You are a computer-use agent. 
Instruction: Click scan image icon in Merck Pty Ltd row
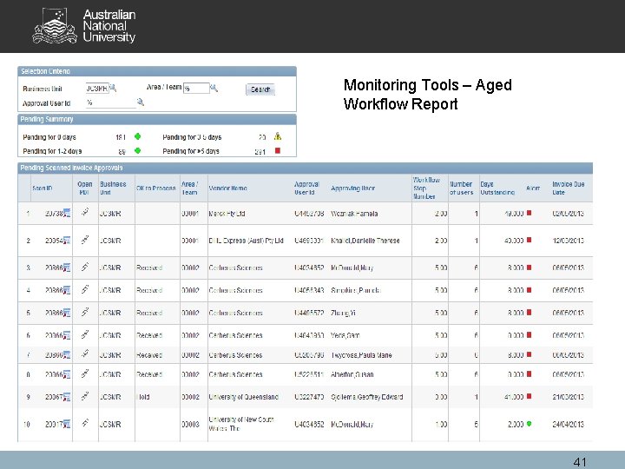[x=67, y=213]
